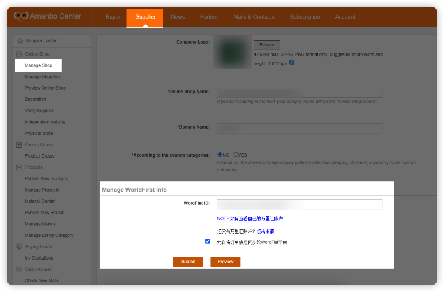The image size is (444, 292).
Task: Toggle the WordFist order sync checkbox
Action: (x=208, y=241)
